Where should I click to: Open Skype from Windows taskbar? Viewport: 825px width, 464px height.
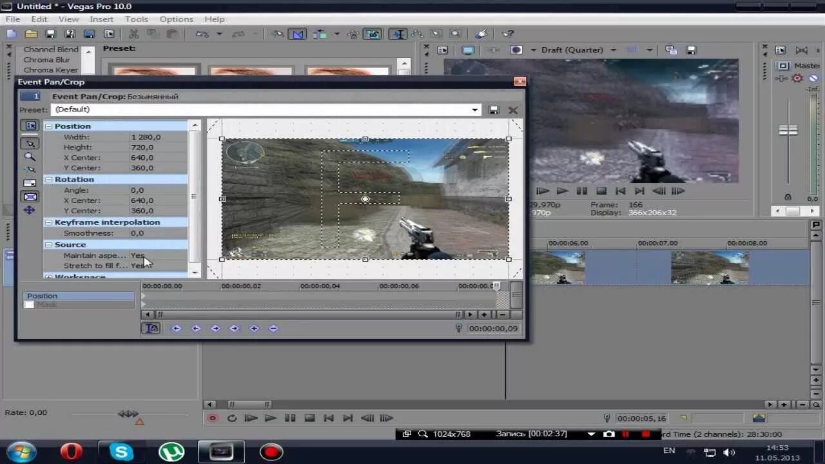[121, 452]
